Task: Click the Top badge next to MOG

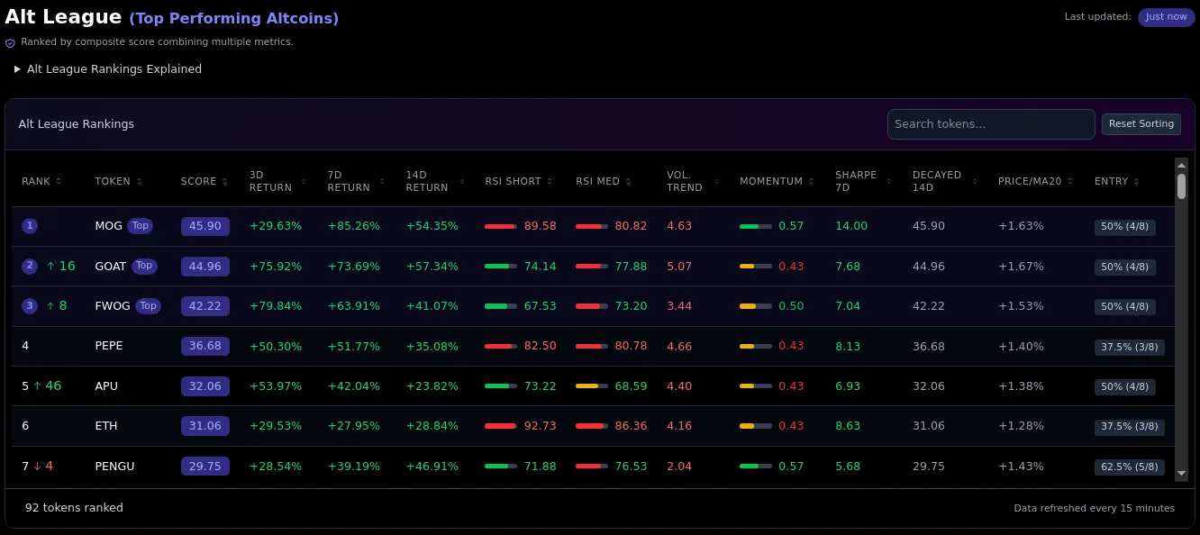Action: click(140, 226)
